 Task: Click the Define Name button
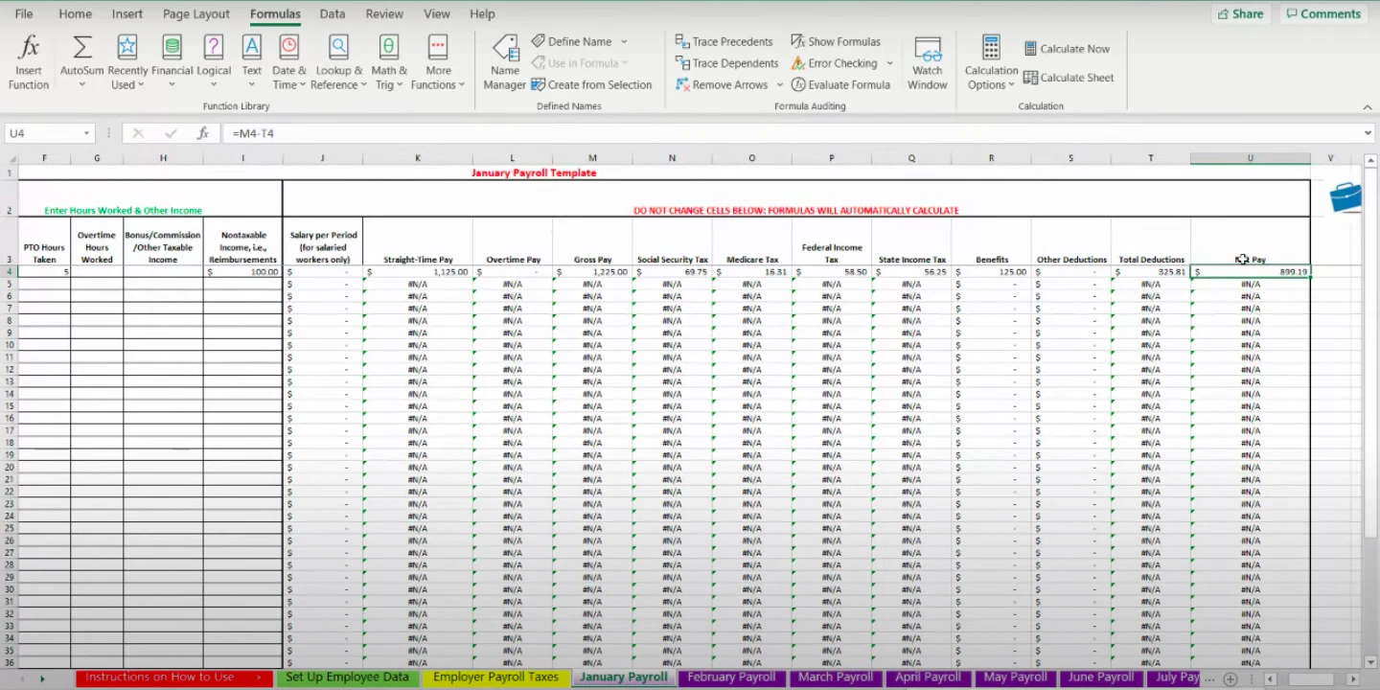[x=572, y=41]
